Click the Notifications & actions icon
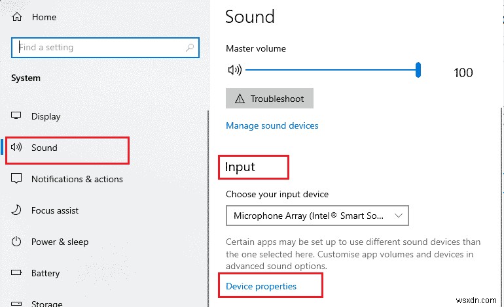This screenshot has width=504, height=307. 17,179
